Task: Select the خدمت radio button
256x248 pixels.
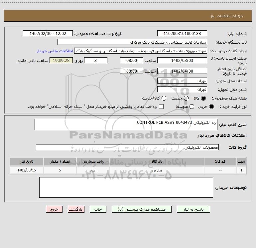Action: pos(186,98)
